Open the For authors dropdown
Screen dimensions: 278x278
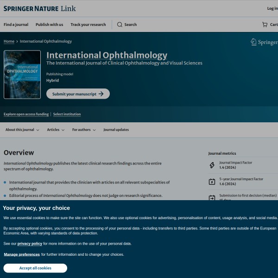pos(84,130)
